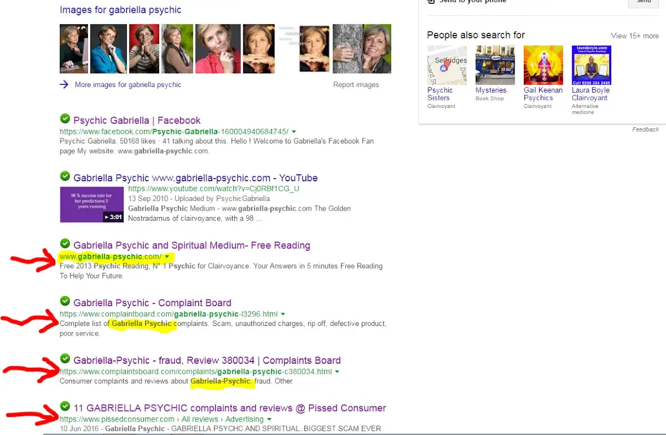This screenshot has width=666, height=435.
Task: Click green checkmark beside Complaint Board result
Action: coord(65,301)
